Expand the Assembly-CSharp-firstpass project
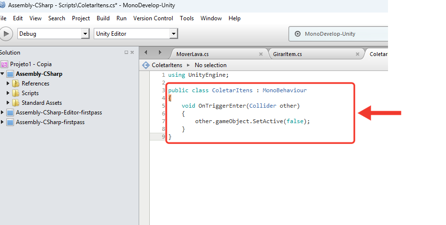This screenshot has height=225, width=446. click(2, 122)
